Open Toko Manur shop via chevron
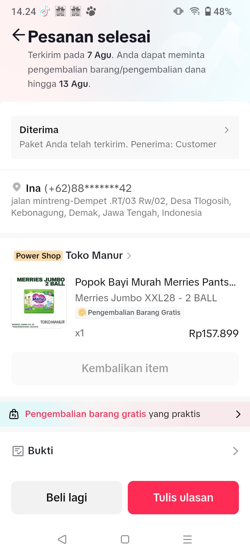Viewport: 250px width, 556px height. coord(129,256)
